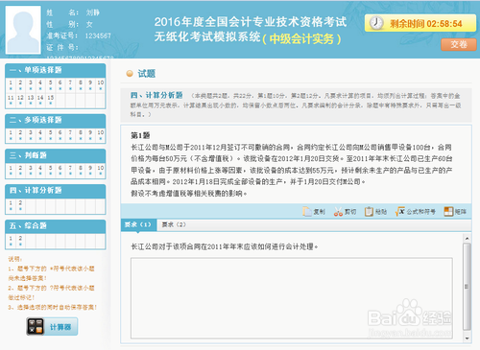Go to single-choice question 13

pos(31,100)
